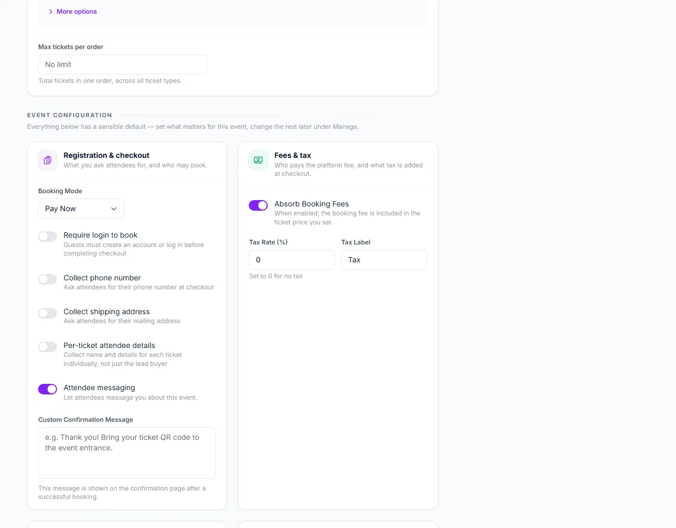Click the Fees & tax money icon
This screenshot has width=676, height=528.
coord(258,160)
